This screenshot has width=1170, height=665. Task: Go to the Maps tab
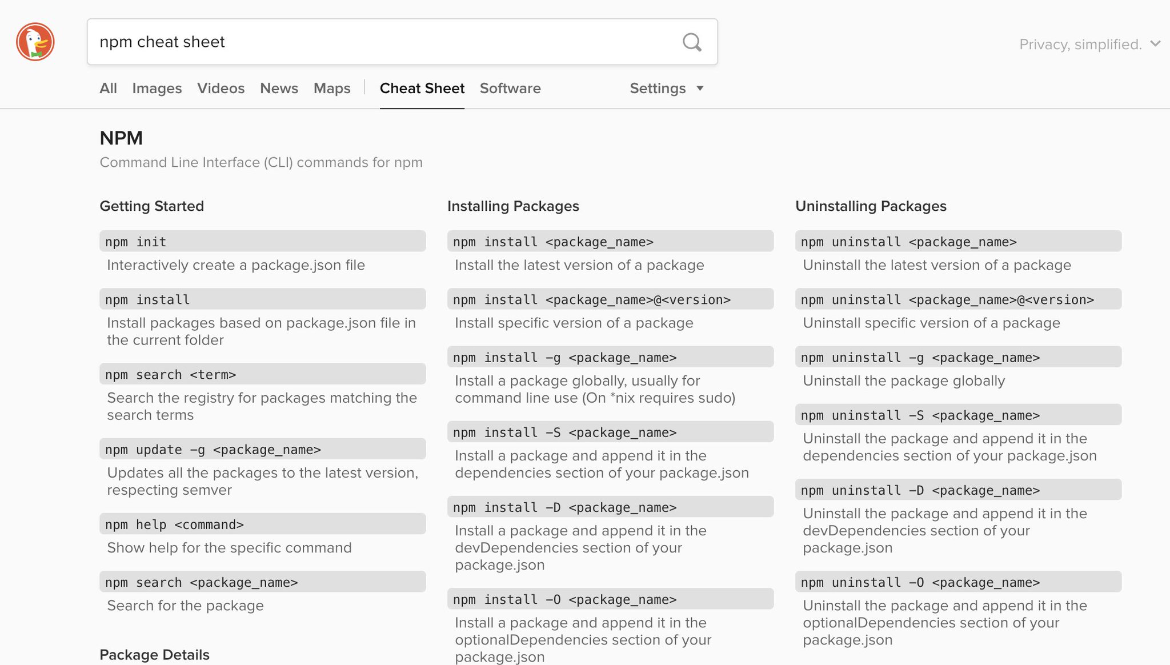pyautogui.click(x=332, y=88)
